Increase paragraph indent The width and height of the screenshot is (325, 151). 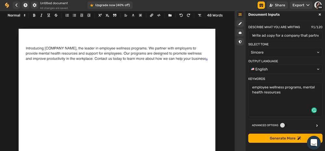click(89, 15)
